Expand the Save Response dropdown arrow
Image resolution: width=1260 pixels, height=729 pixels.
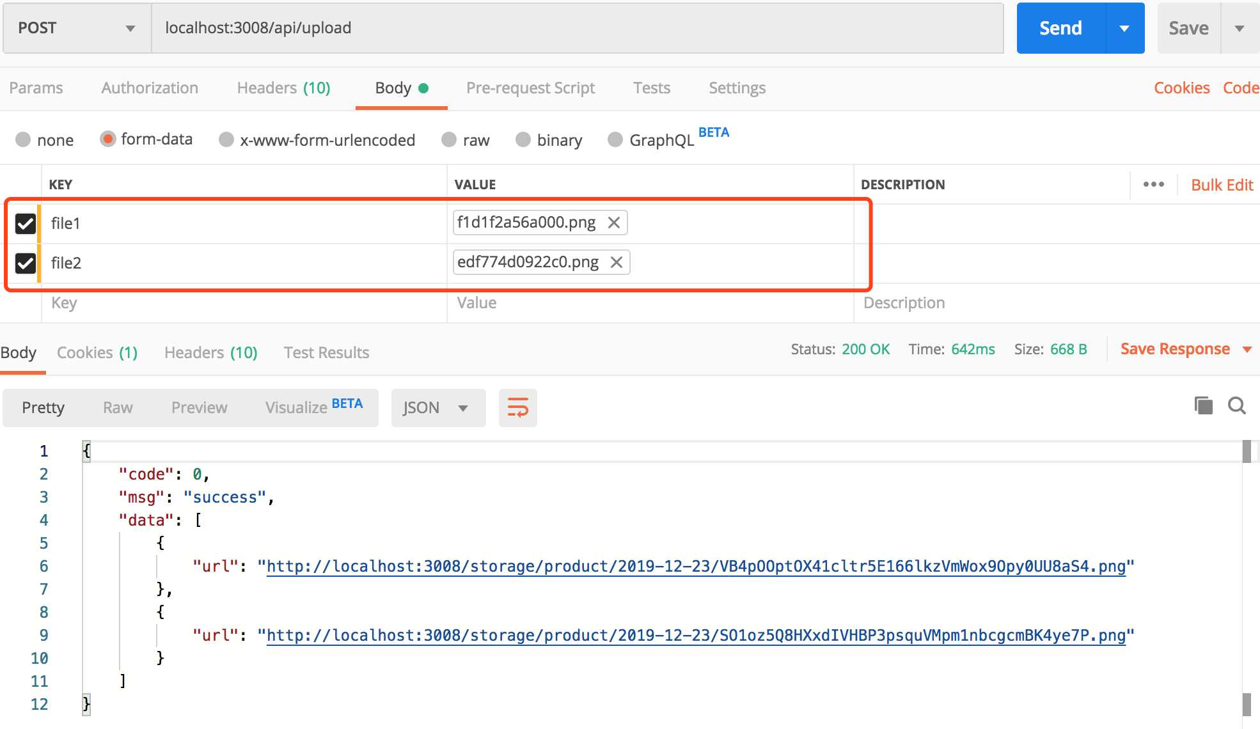[x=1247, y=349]
